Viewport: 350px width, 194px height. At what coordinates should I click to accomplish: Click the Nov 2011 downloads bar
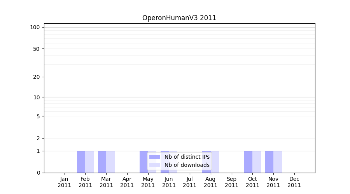point(278,162)
